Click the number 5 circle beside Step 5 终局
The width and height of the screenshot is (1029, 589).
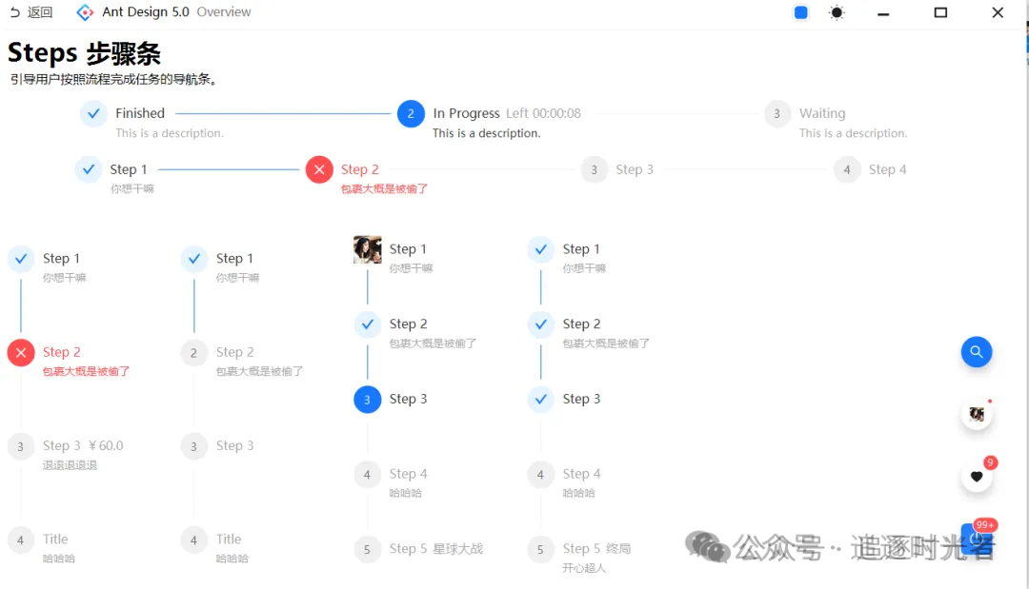541,549
